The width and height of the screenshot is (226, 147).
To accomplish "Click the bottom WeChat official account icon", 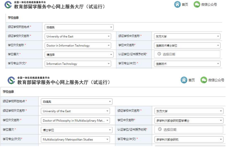I will [x=204, y=80].
